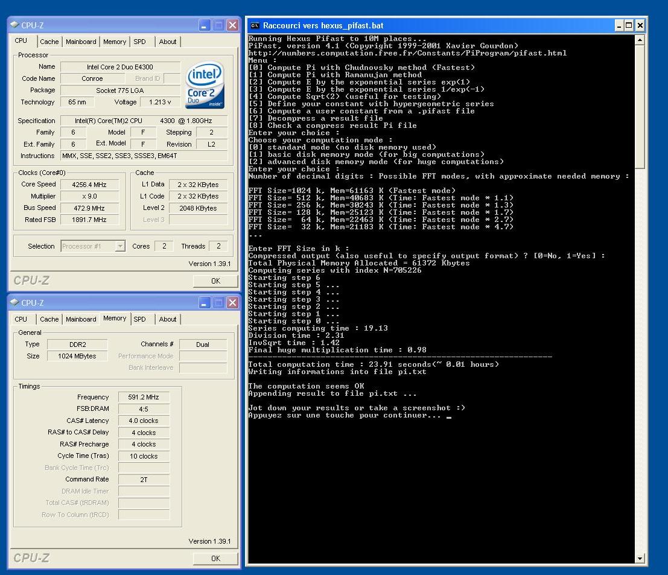The image size is (668, 575).
Task: Open Mainboard tab in top CPU-Z window
Action: (x=81, y=42)
